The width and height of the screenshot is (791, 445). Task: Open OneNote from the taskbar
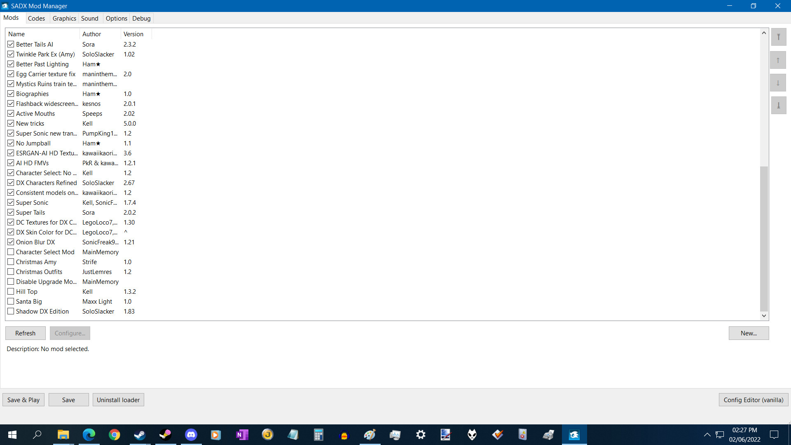[x=242, y=435]
